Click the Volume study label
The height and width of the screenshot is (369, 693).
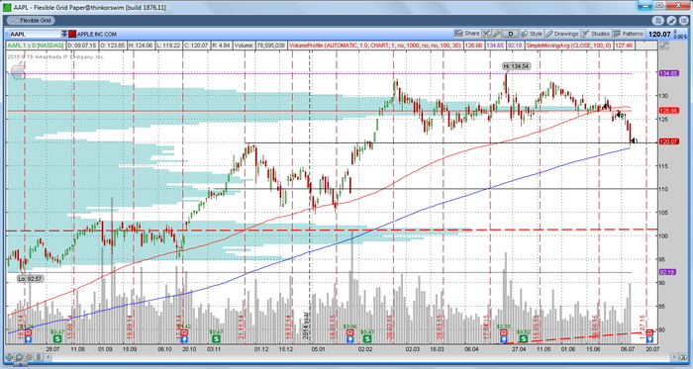[x=244, y=46]
